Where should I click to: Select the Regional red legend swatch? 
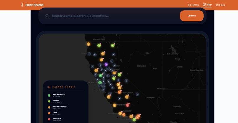(x=49, y=119)
